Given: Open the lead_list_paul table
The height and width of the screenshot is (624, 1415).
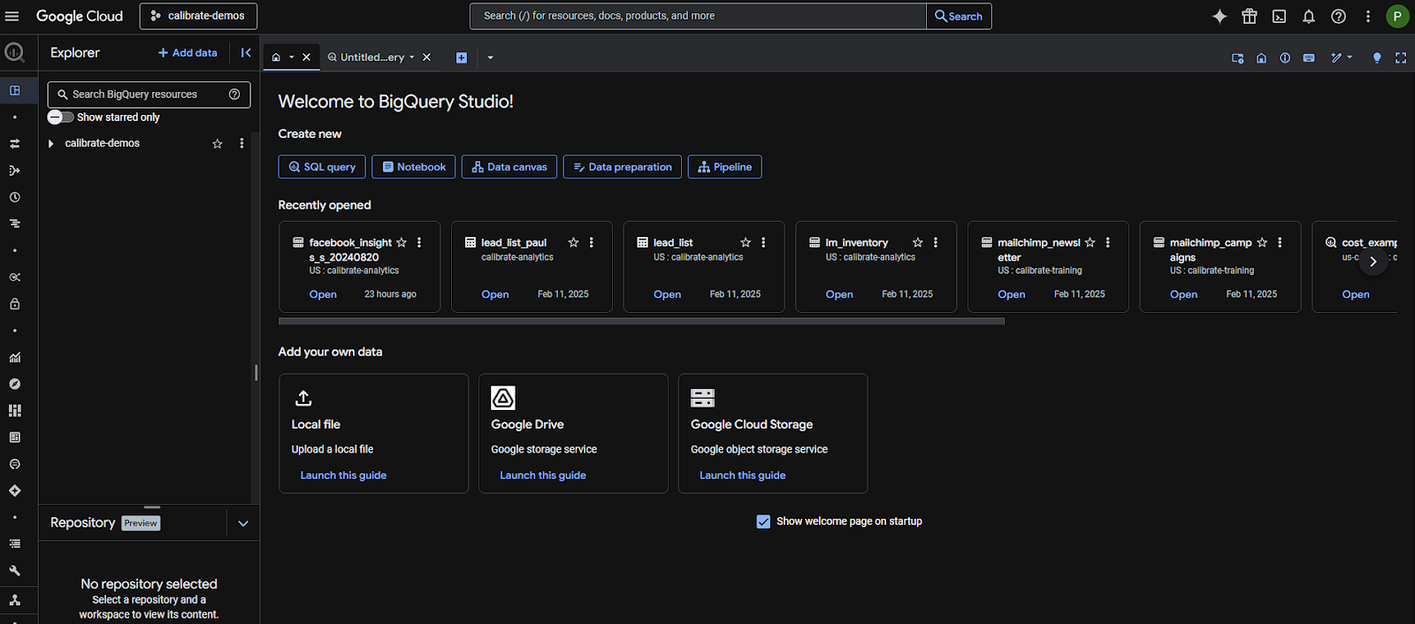Looking at the screenshot, I should pos(495,294).
